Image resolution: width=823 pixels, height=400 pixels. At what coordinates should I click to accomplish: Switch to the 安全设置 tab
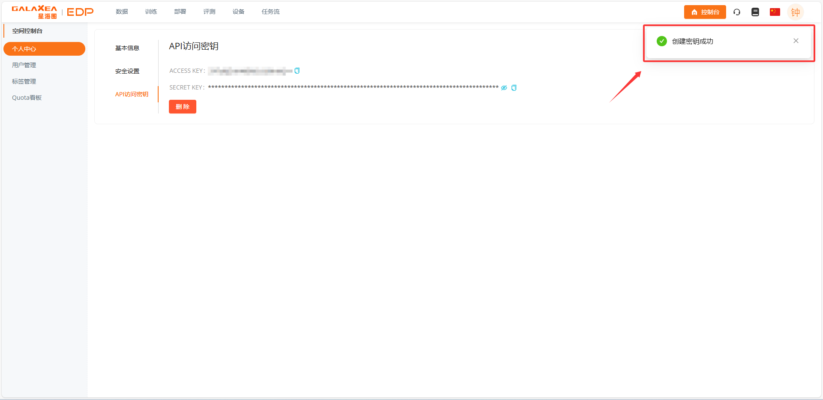127,71
